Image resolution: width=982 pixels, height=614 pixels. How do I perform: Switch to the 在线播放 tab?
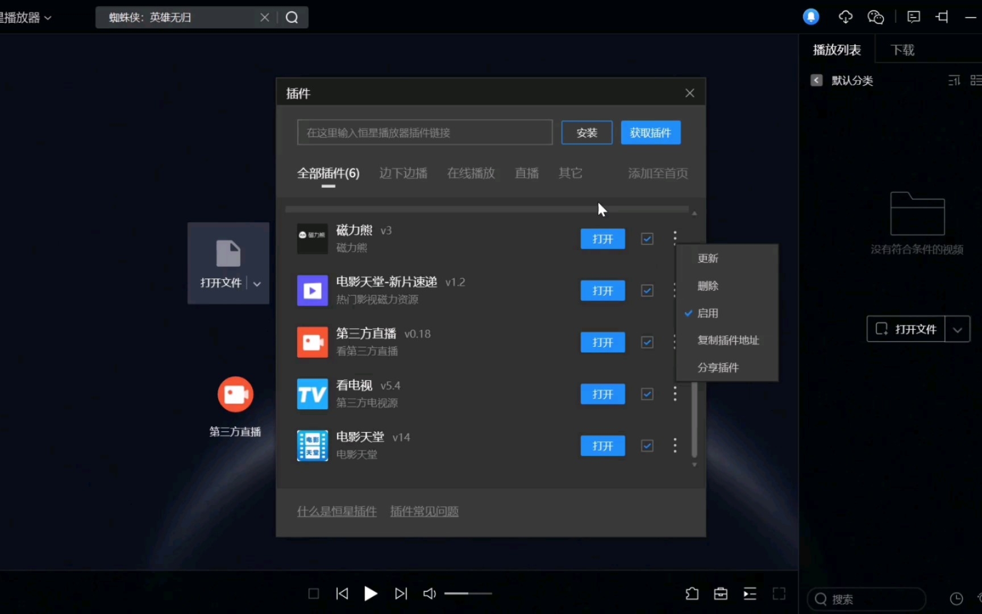tap(471, 173)
